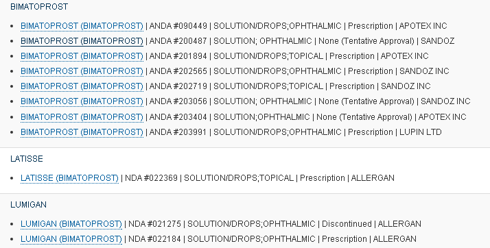Open the LUMIGAN link for NDA #022184
This screenshot has width=490, height=248.
tap(71, 239)
